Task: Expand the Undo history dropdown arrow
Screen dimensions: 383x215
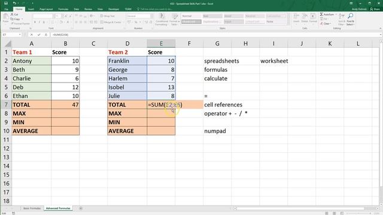Action: (x=19, y=4)
